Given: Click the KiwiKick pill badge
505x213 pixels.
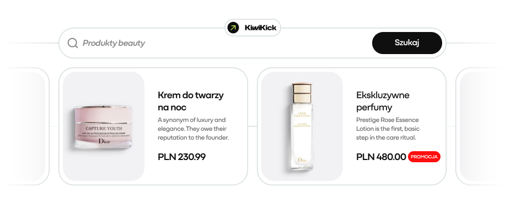Looking at the screenshot, I should [x=253, y=28].
